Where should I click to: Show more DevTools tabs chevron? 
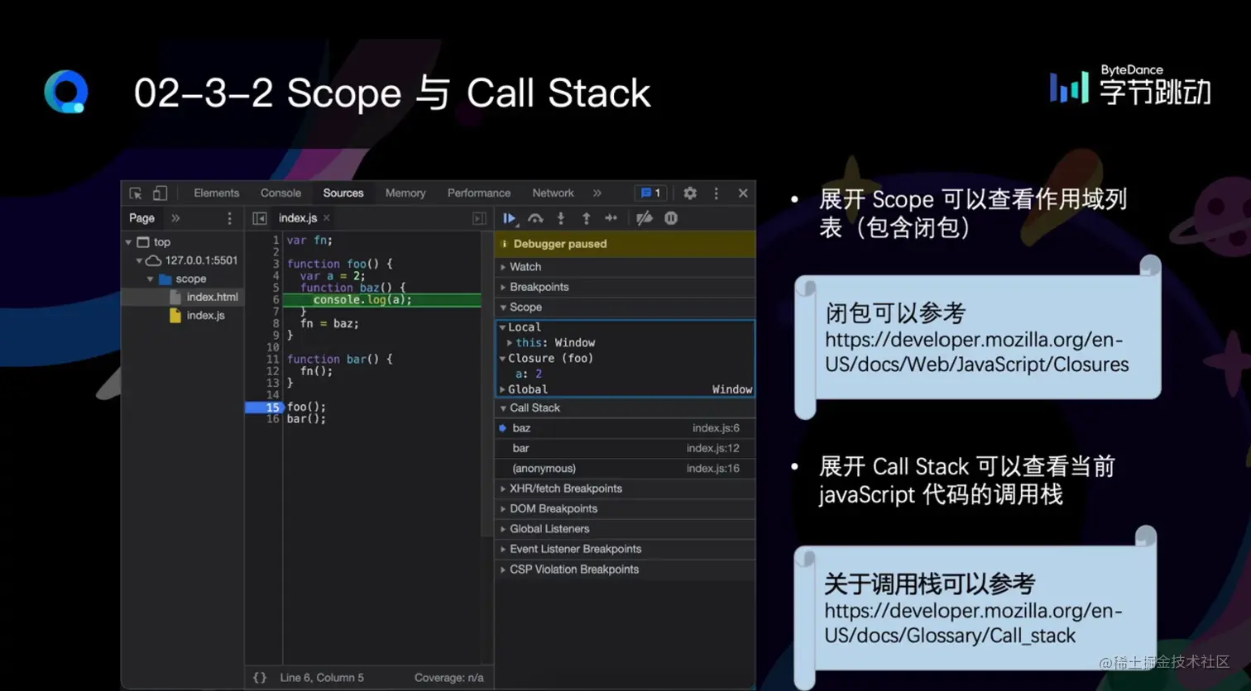(x=597, y=193)
